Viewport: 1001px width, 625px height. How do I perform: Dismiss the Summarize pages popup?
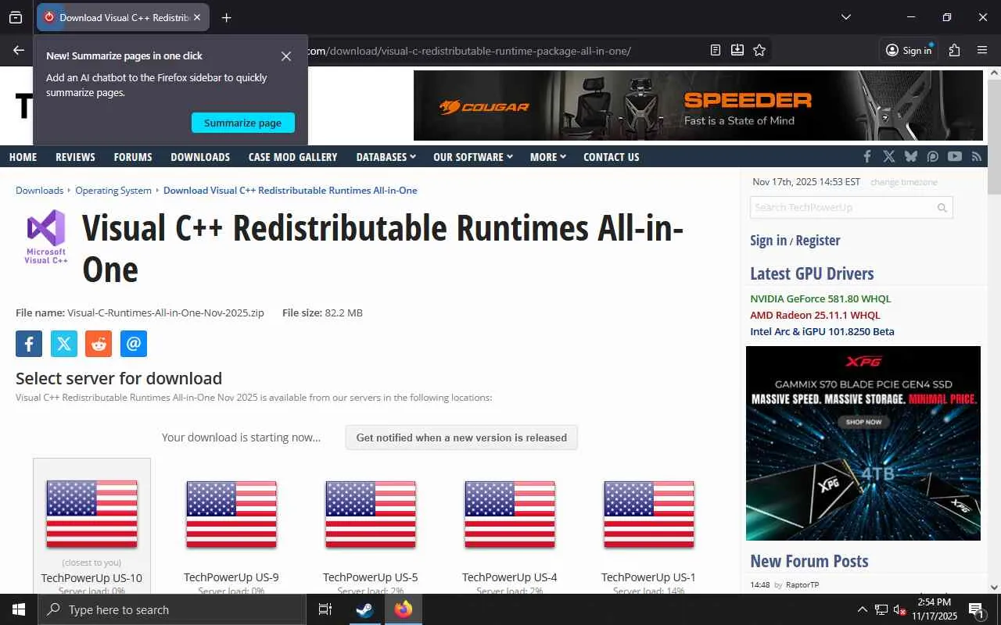[286, 56]
